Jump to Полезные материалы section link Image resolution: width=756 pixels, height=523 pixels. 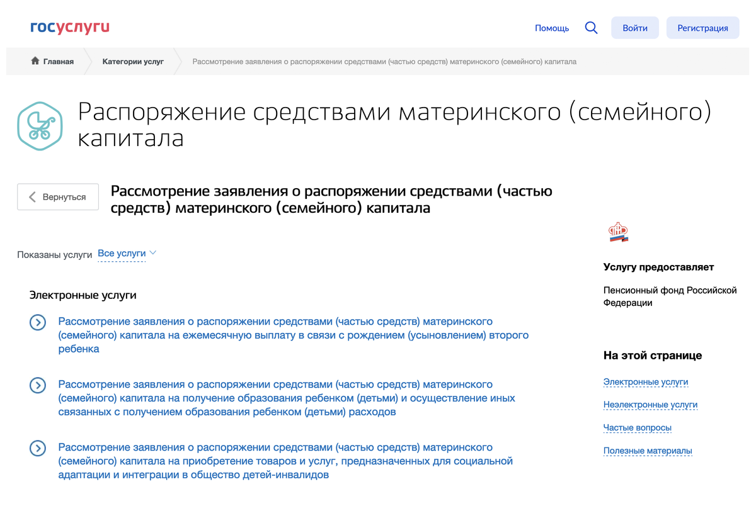(648, 451)
